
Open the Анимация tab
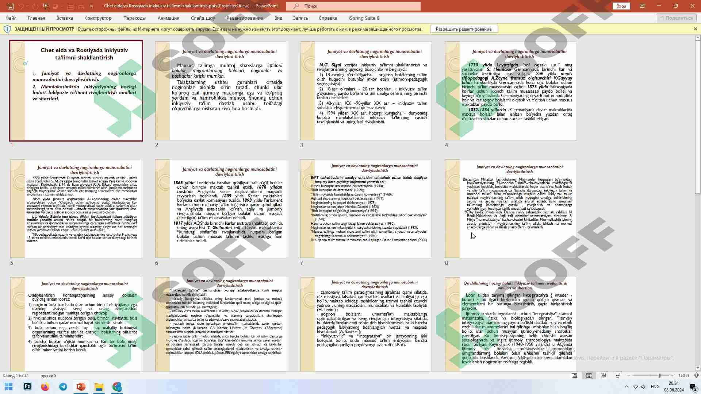168,18
